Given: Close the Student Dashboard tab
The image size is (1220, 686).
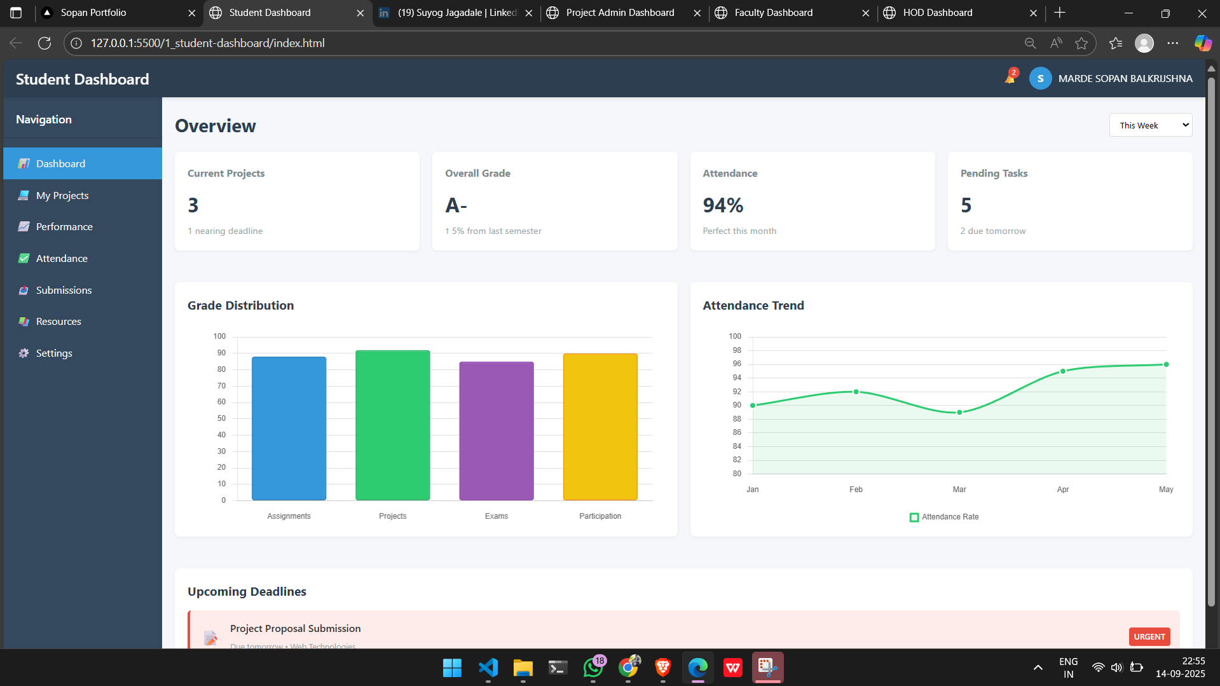Looking at the screenshot, I should 360,13.
